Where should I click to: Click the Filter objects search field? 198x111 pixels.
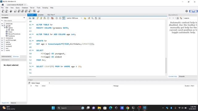[14, 21]
